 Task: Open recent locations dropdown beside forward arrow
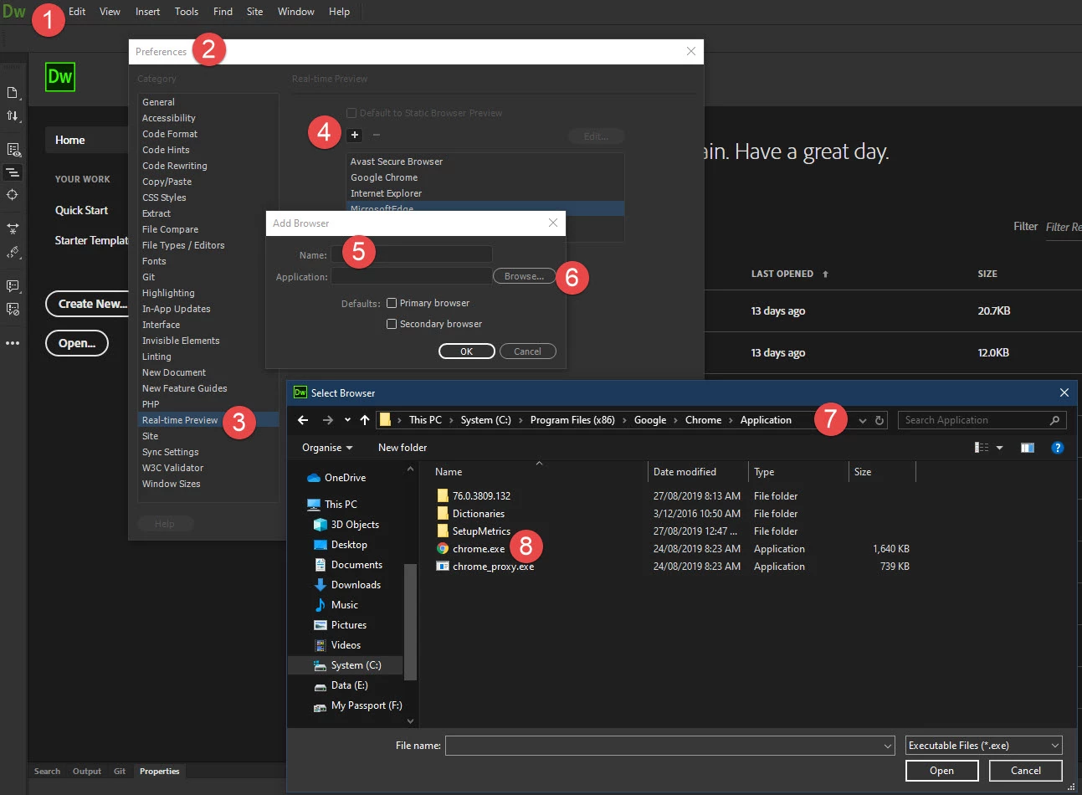point(347,420)
